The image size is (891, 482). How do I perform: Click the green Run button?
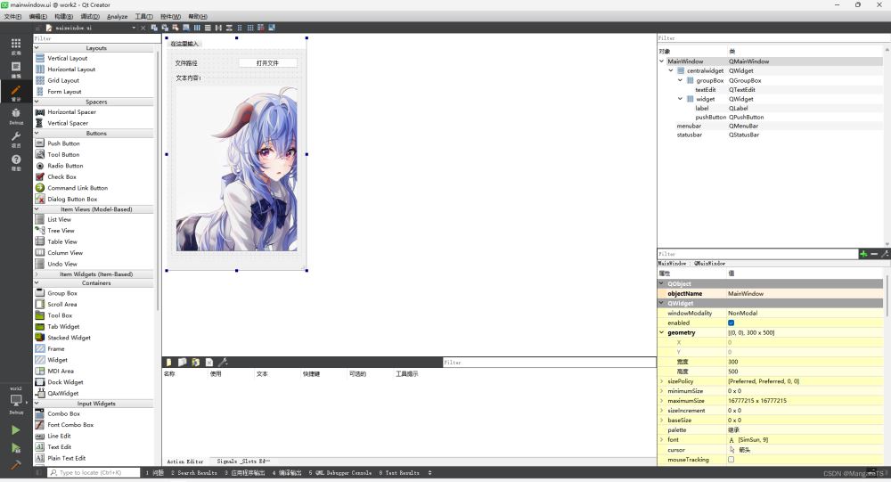click(x=16, y=429)
